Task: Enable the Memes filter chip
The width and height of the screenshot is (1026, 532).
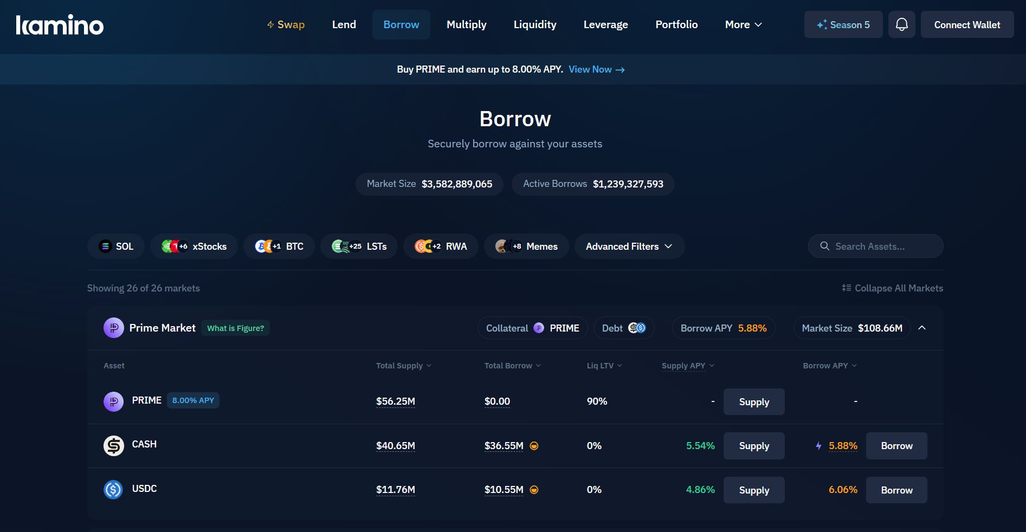Action: pyautogui.click(x=526, y=246)
